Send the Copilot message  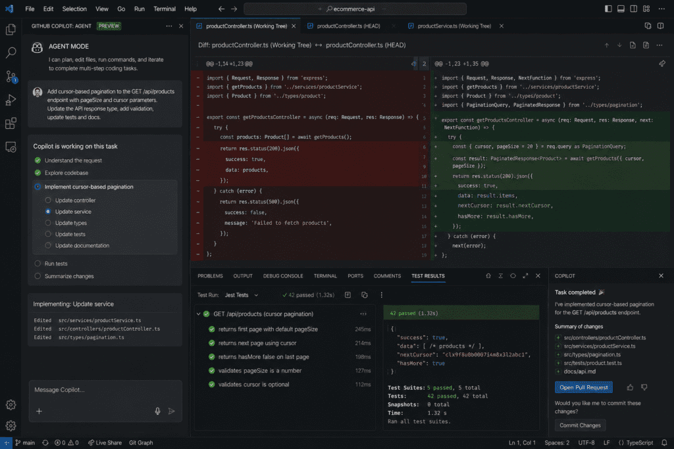(172, 412)
